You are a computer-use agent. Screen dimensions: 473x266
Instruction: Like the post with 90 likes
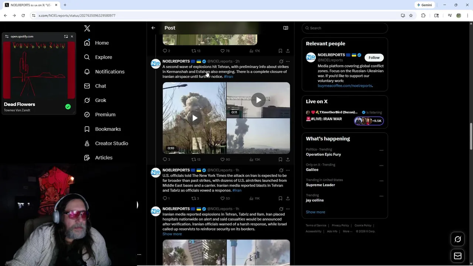coord(225,160)
